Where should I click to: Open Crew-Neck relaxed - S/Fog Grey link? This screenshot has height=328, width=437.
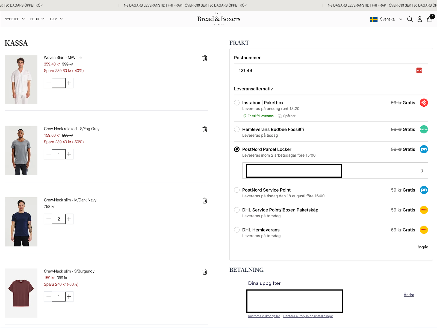pyautogui.click(x=72, y=129)
